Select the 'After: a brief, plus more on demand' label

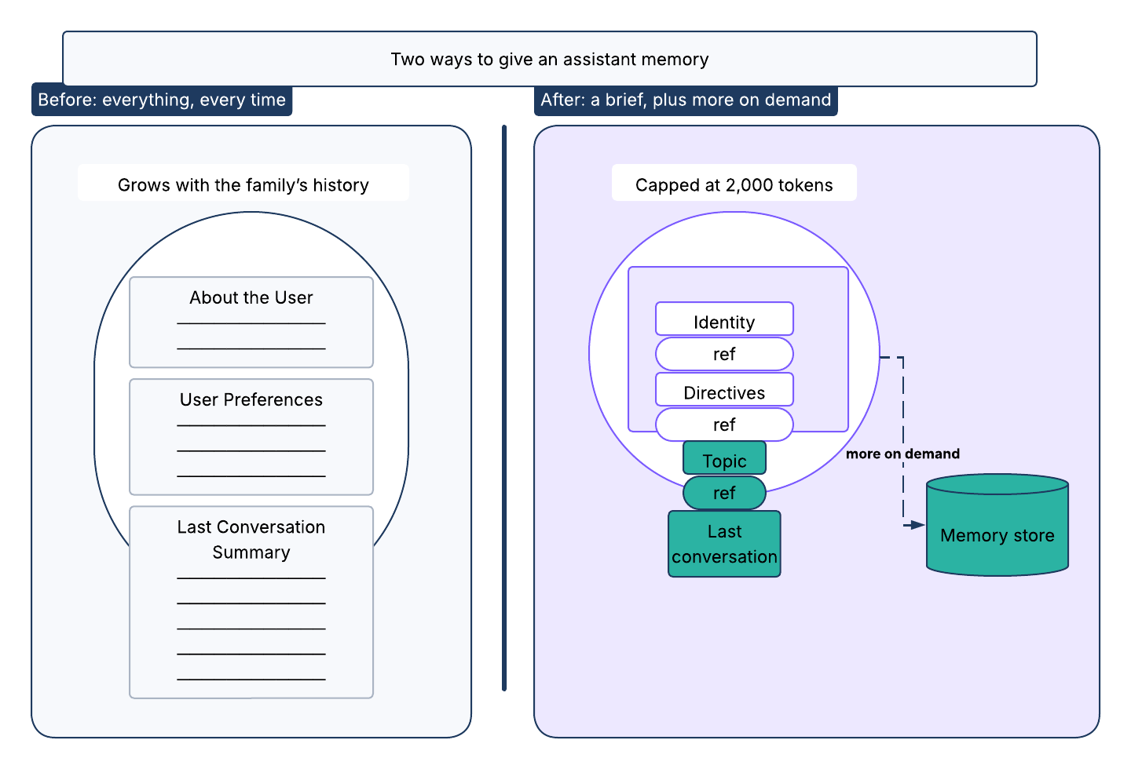pyautogui.click(x=686, y=100)
